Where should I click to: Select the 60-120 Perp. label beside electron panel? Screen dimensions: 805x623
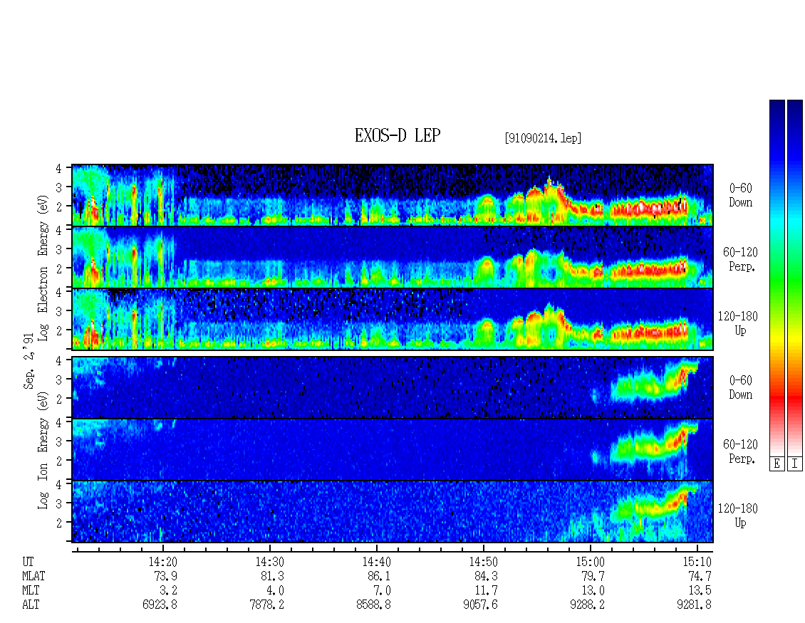[x=740, y=259]
